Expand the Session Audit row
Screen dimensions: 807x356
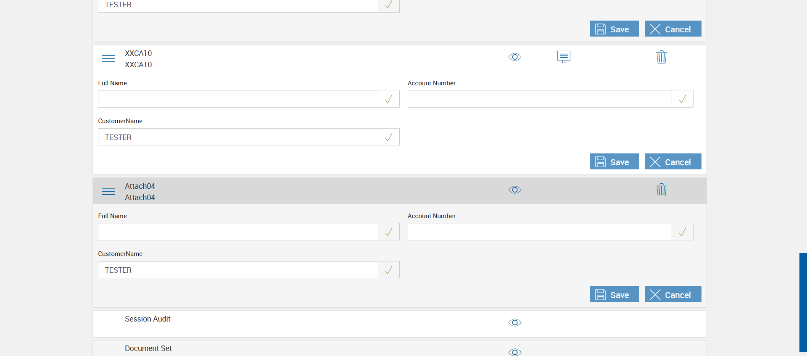148,319
